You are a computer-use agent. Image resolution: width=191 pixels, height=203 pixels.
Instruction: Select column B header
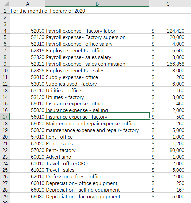click(x=97, y=4)
